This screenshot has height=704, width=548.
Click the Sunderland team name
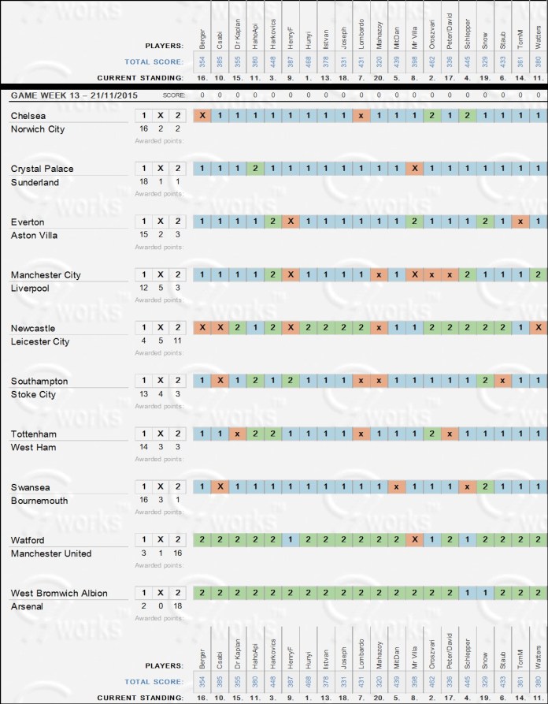(x=35, y=182)
